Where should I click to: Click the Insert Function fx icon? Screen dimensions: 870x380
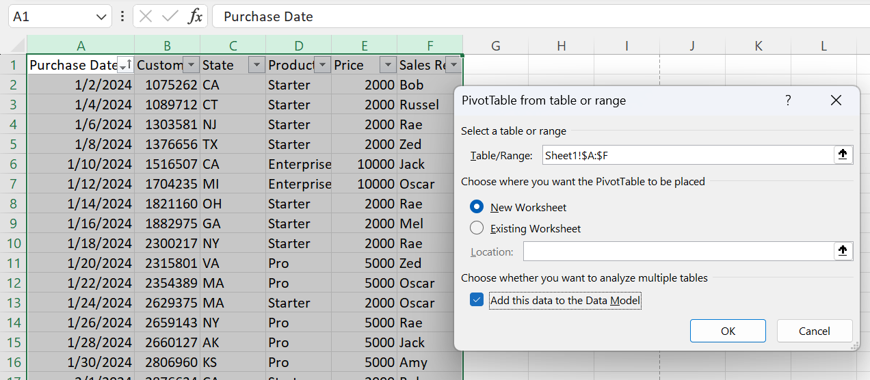click(196, 16)
